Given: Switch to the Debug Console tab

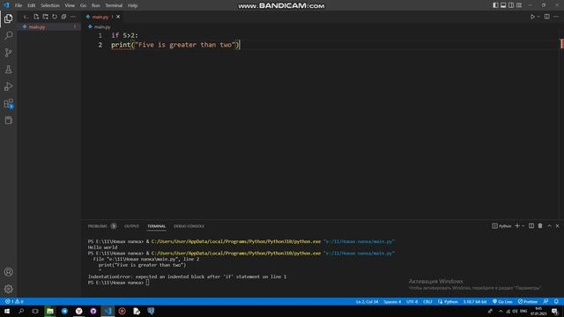Looking at the screenshot, I should click(x=189, y=226).
